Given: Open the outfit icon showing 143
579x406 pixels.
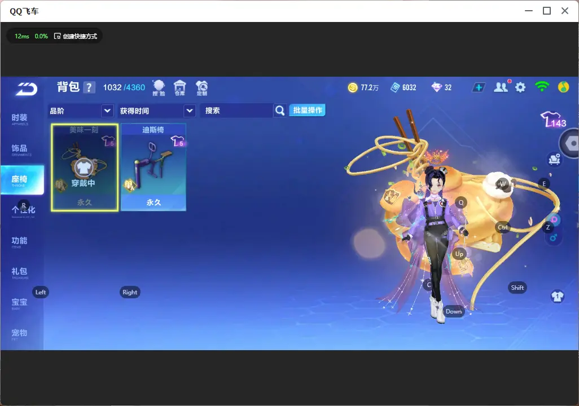Looking at the screenshot, I should point(553,120).
